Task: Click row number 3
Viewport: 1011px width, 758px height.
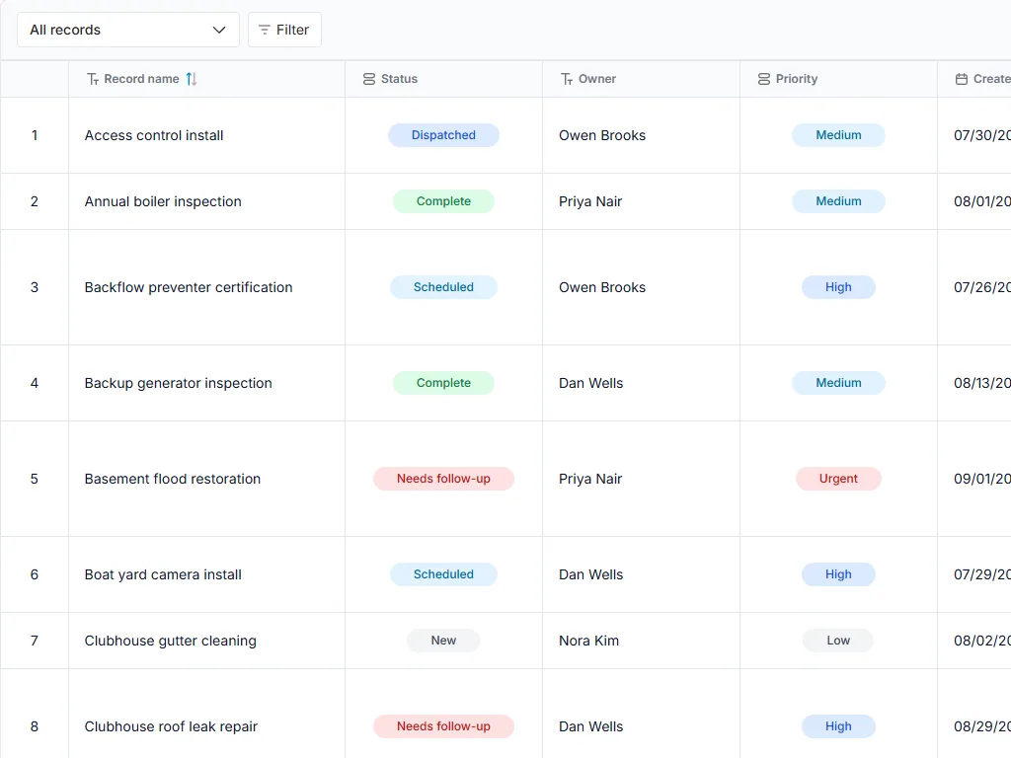Action: point(35,287)
